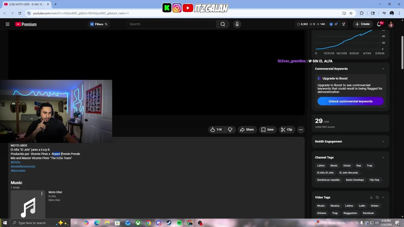Expand the Reddit Engagement section
The width and height of the screenshot is (404, 227).
[x=383, y=142]
